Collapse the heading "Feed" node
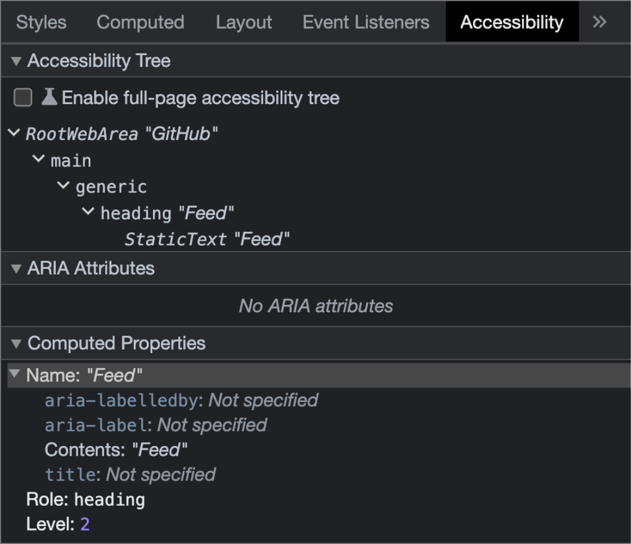 [88, 213]
